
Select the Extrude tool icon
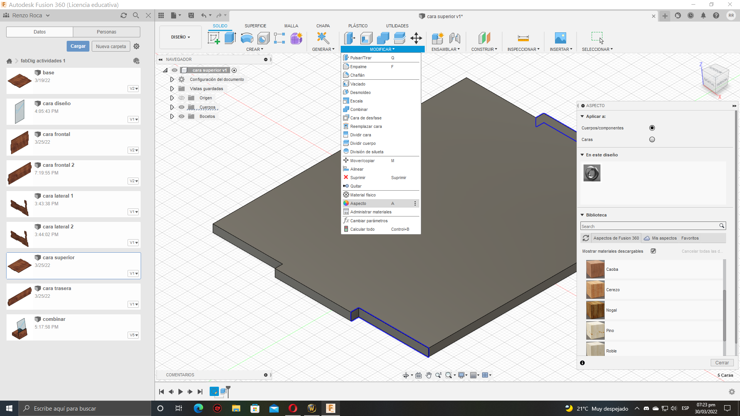tap(230, 38)
